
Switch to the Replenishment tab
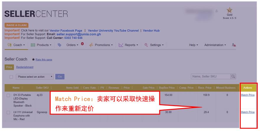[x=25, y=67]
